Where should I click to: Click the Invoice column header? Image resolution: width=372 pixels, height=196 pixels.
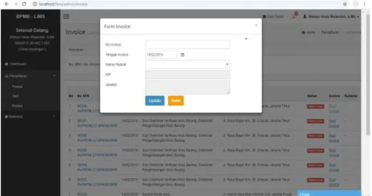334,96
